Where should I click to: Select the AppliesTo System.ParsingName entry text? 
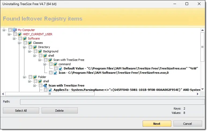tap(127, 90)
